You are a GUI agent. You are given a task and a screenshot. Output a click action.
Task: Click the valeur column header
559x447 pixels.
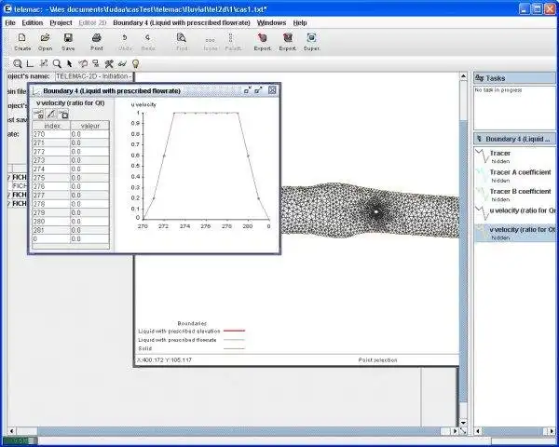tap(89, 126)
